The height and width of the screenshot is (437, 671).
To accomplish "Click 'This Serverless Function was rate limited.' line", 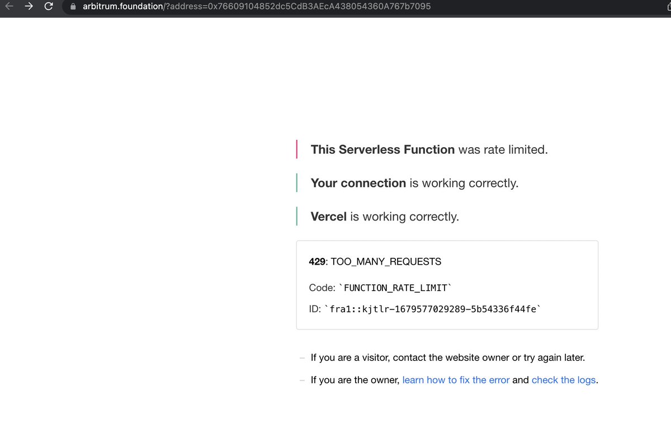I will 429,149.
